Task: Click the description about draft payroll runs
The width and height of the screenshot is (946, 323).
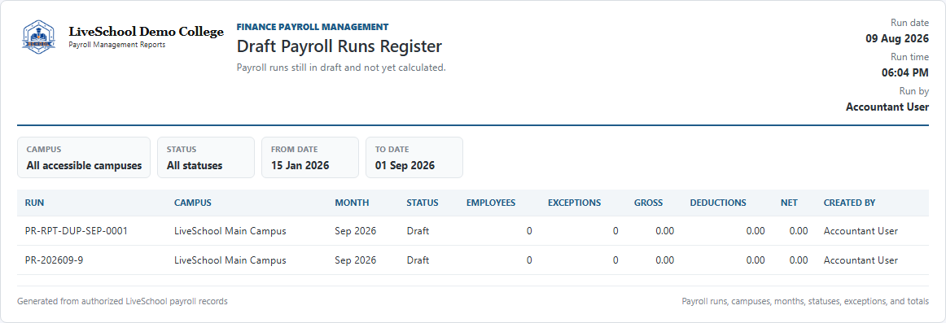Action: tap(341, 68)
